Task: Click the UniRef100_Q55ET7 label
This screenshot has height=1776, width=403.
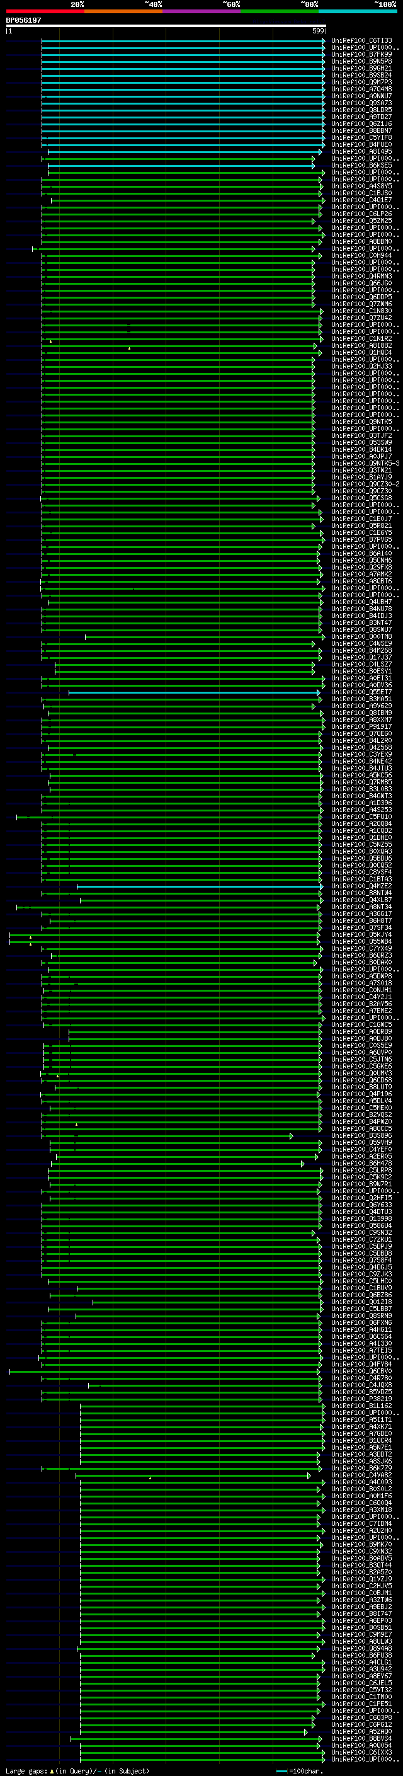Action: pos(361,692)
